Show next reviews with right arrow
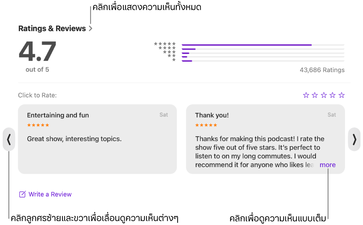Screen dimensions: 363x225 pyautogui.click(x=354, y=139)
